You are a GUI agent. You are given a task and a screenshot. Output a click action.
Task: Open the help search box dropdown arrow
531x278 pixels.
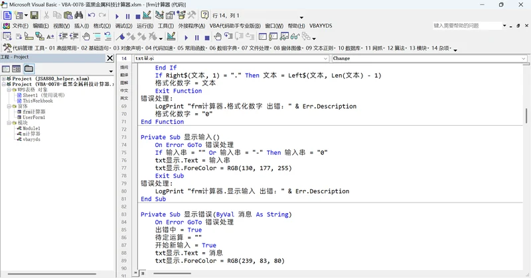click(504, 26)
